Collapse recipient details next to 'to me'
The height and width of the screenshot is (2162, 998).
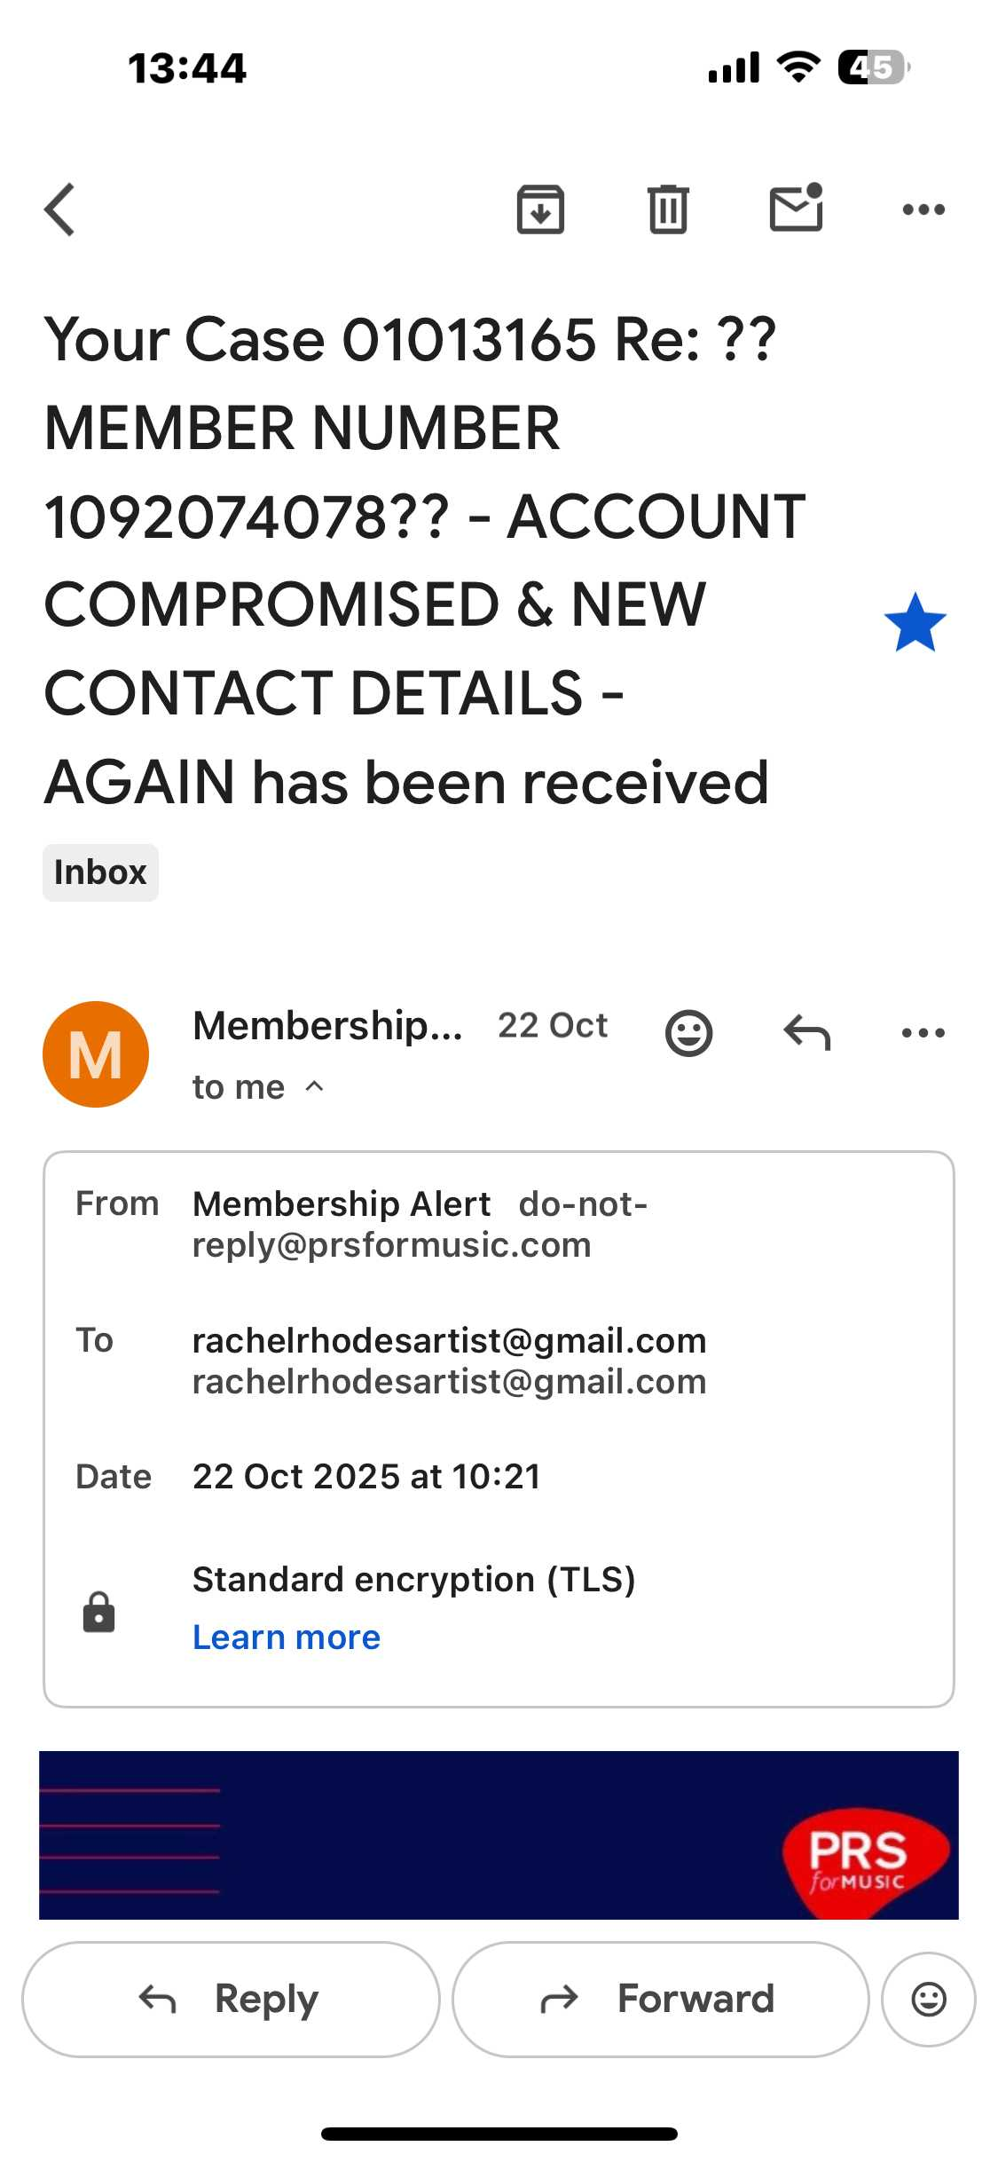314,1087
